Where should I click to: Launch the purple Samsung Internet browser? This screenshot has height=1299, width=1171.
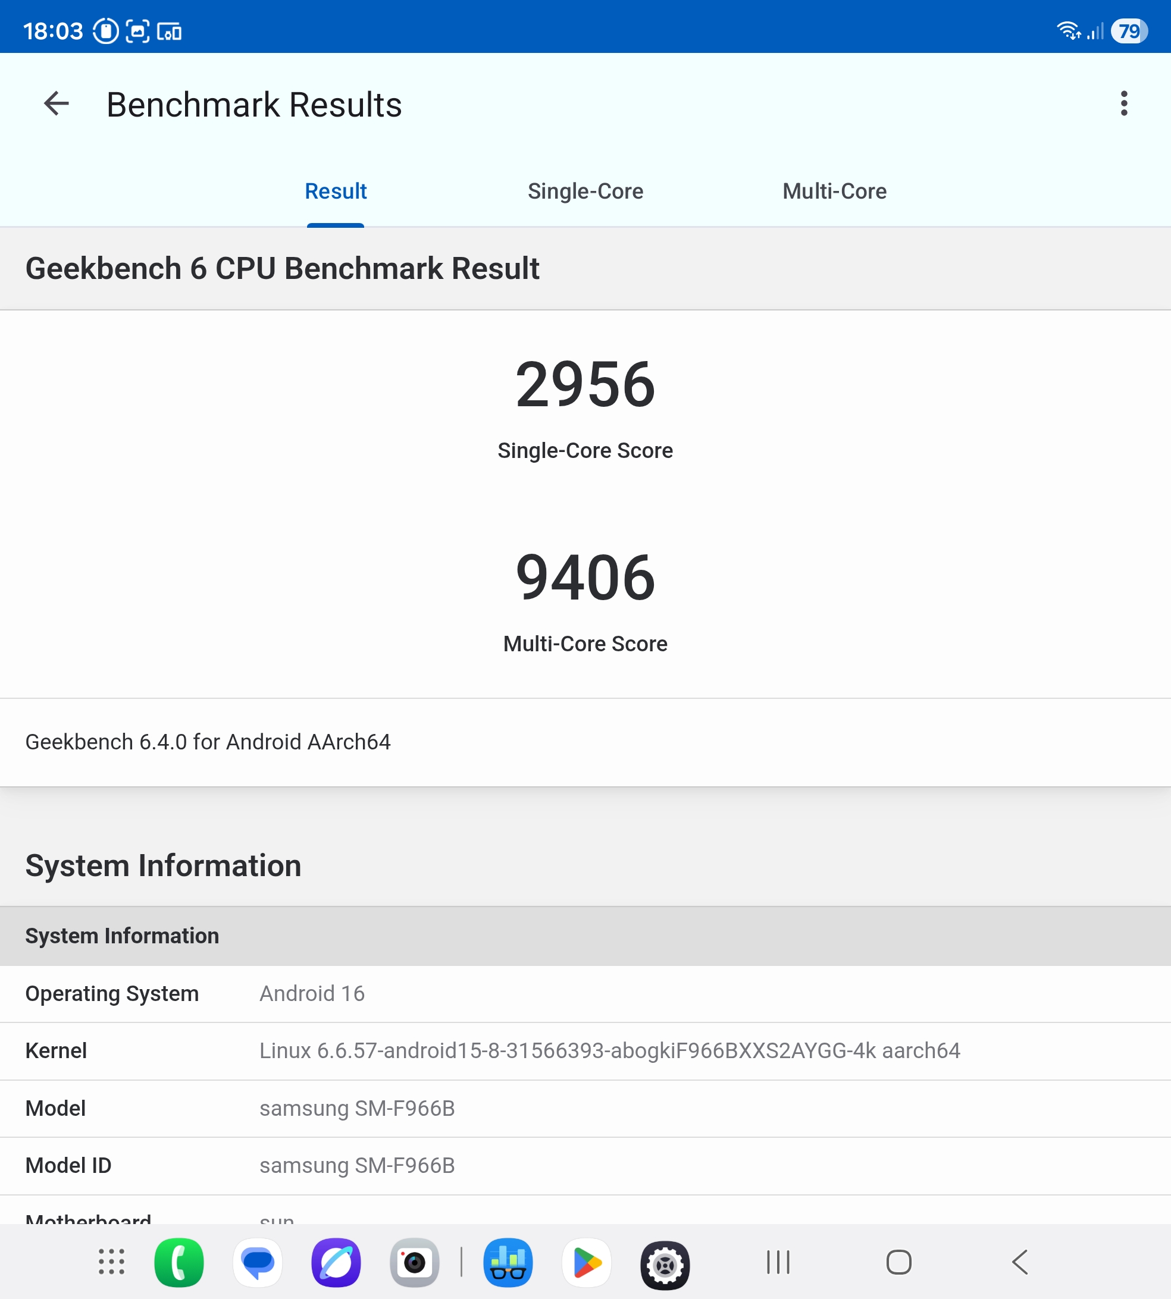[x=336, y=1262]
